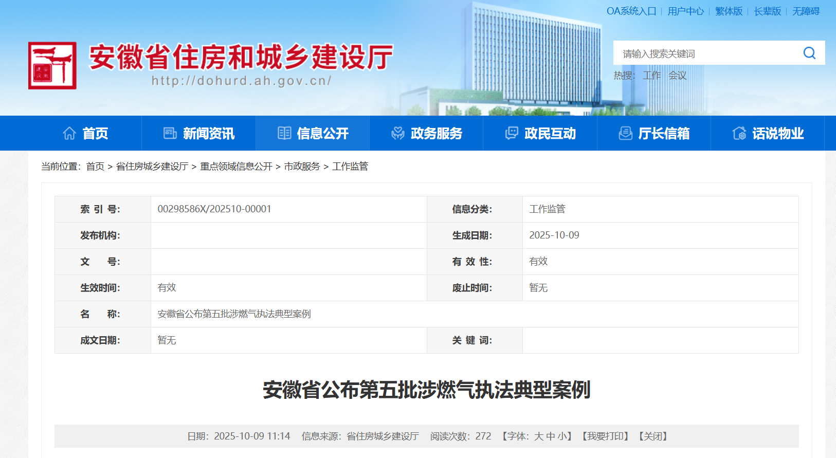Image resolution: width=836 pixels, height=458 pixels.
Task: Click breadcrumb link 首页
Action: pyautogui.click(x=95, y=167)
